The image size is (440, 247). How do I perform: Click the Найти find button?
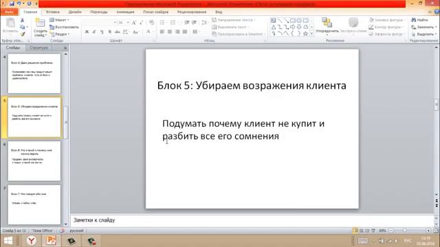pos(419,20)
